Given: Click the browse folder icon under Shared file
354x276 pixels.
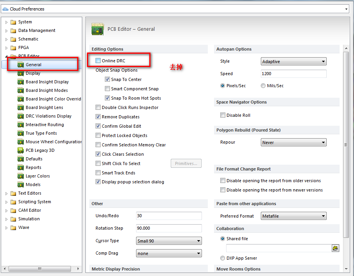Looking at the screenshot, I should pos(335,248).
